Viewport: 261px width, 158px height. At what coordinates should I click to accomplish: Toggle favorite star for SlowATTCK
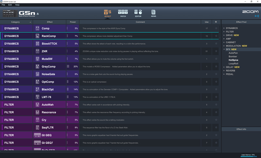(x=216, y=44)
